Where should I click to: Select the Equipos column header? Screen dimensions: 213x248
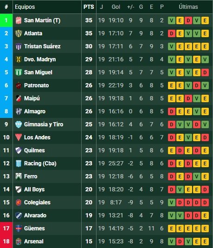(x=25, y=7)
